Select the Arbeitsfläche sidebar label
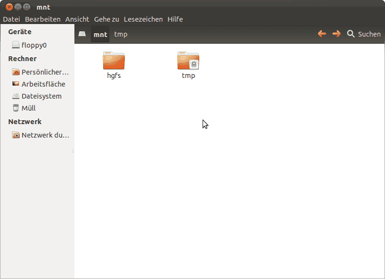This screenshot has height=279, width=385. (x=43, y=84)
